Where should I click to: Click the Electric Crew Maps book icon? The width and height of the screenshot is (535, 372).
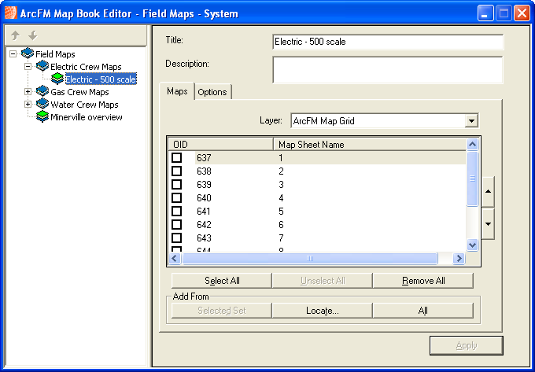point(42,66)
